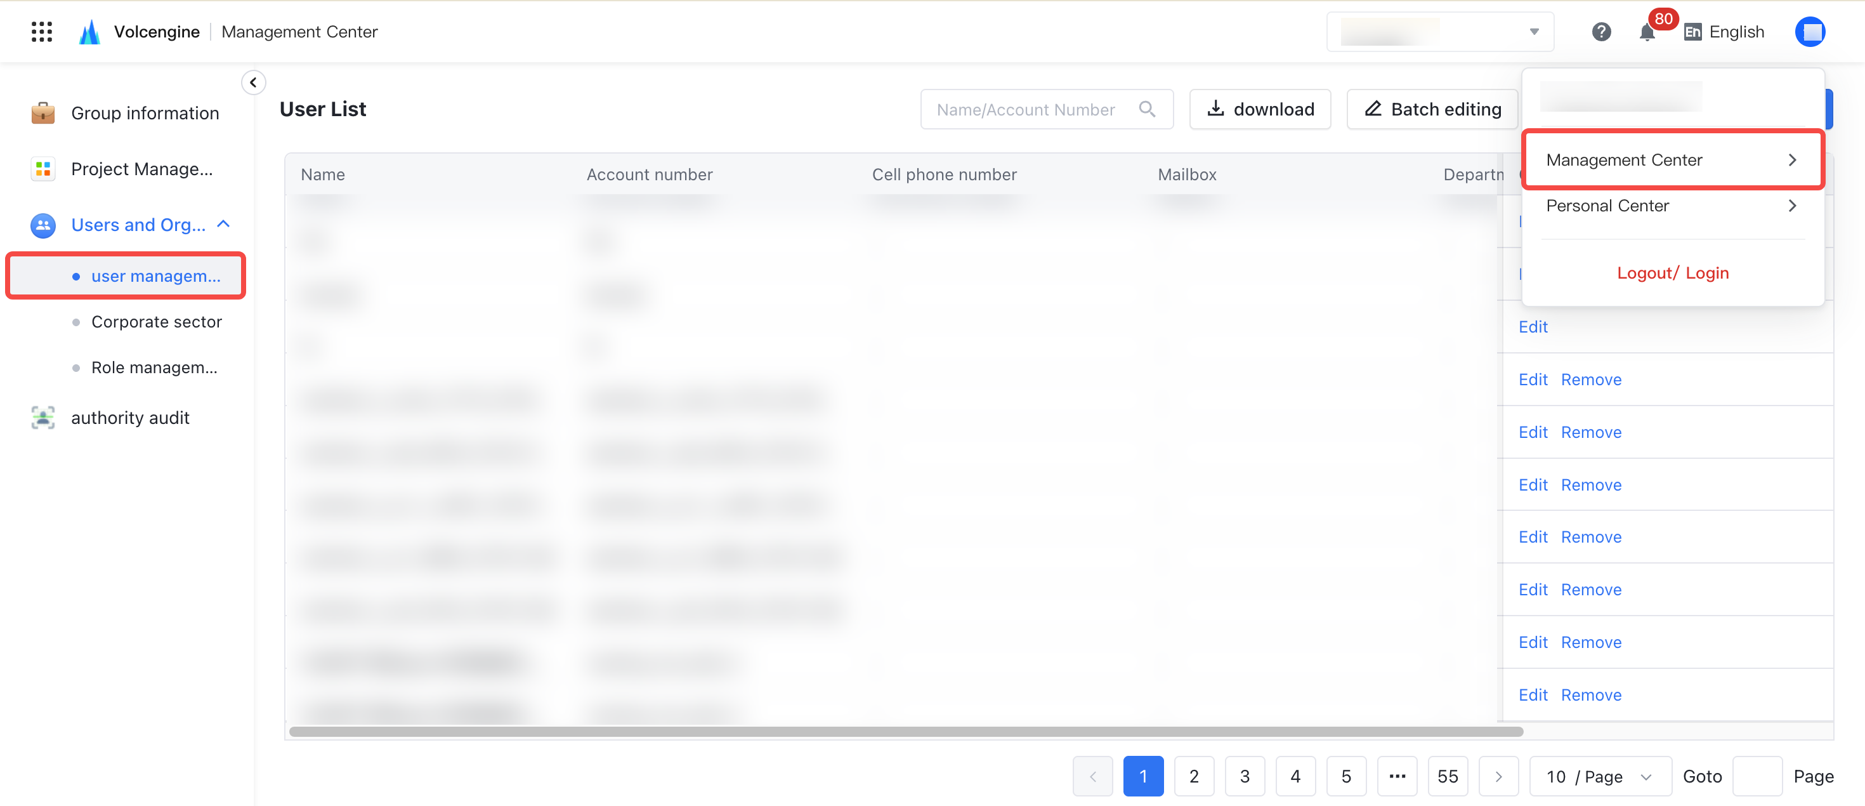Go to page 4
The height and width of the screenshot is (806, 1865).
pyautogui.click(x=1295, y=776)
